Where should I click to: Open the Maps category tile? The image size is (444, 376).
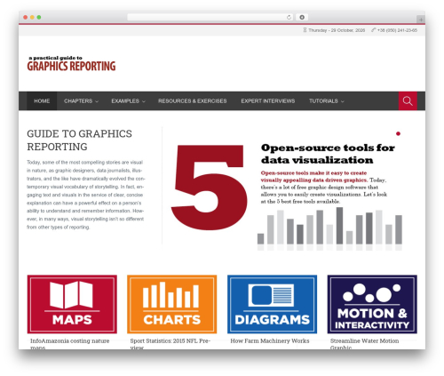72,304
